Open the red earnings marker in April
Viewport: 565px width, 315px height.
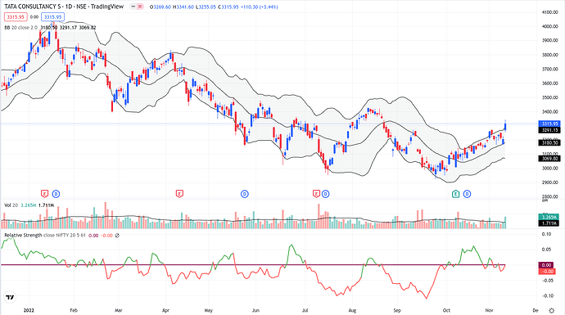pos(179,194)
